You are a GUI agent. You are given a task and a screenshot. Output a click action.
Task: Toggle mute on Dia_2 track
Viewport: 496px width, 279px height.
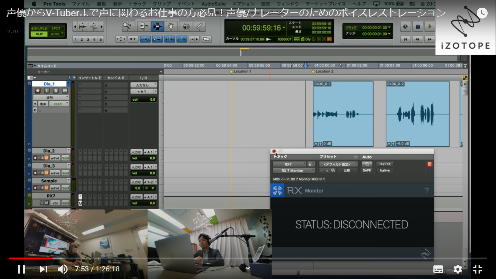46,158
